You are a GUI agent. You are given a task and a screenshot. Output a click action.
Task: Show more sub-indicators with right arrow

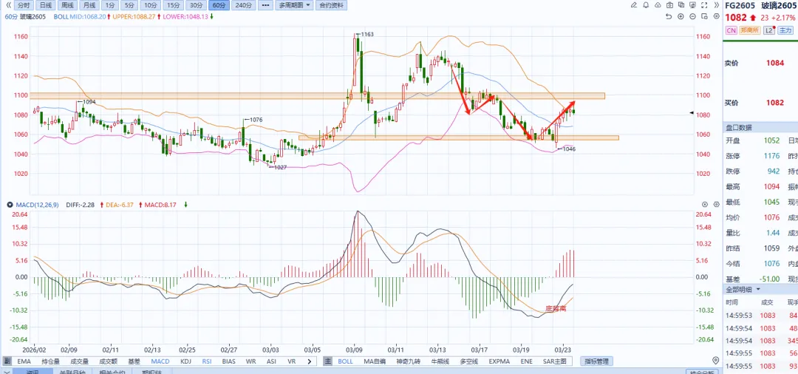(310, 361)
